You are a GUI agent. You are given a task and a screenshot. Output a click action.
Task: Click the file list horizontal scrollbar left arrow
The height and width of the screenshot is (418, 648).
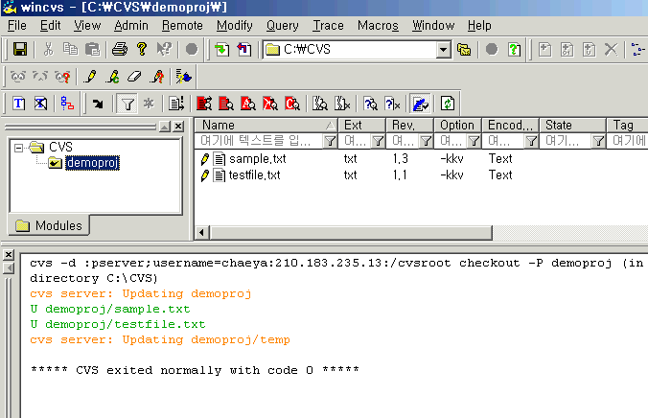[201, 233]
